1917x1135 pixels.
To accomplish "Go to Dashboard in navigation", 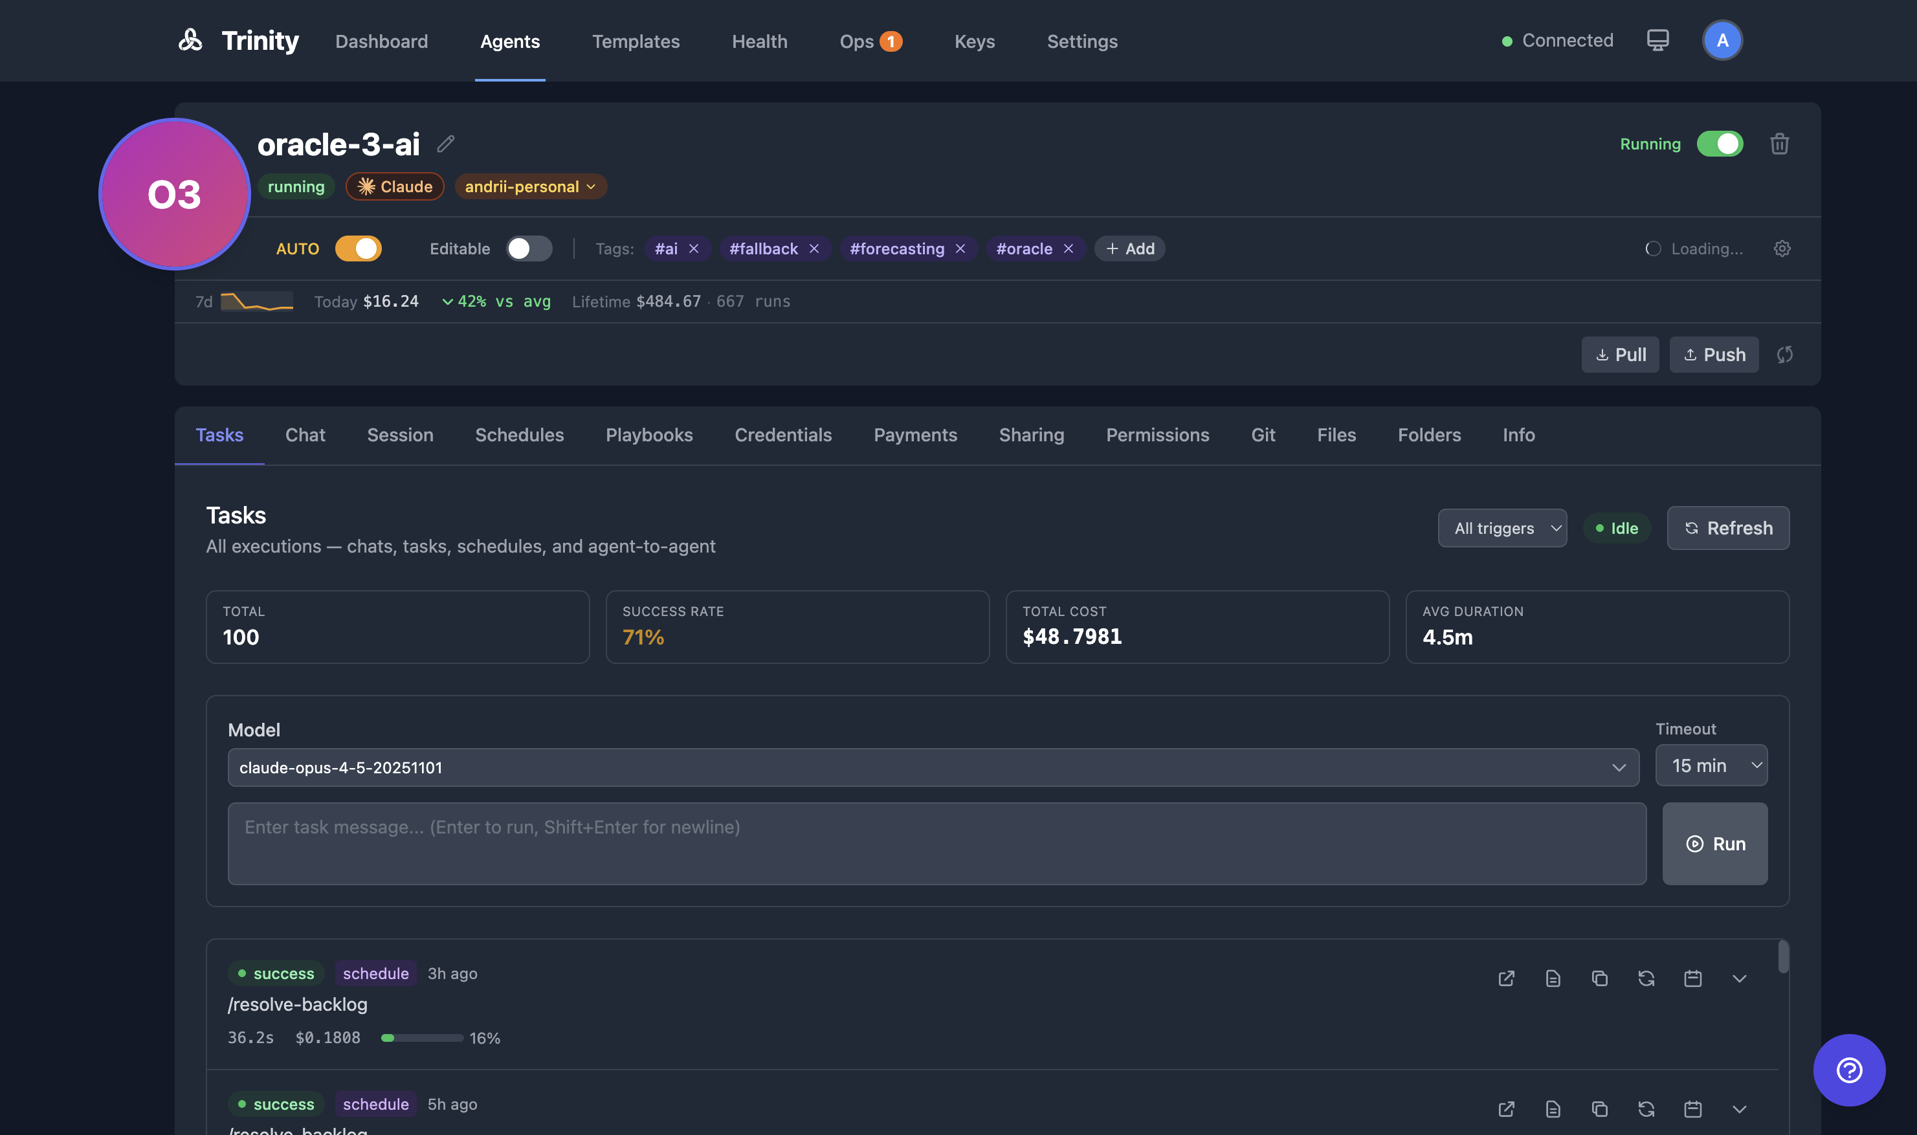I will point(381,41).
